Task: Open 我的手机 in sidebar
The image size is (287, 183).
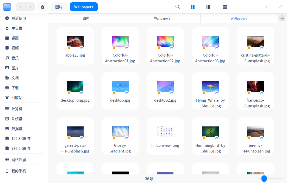Action: coord(19,171)
